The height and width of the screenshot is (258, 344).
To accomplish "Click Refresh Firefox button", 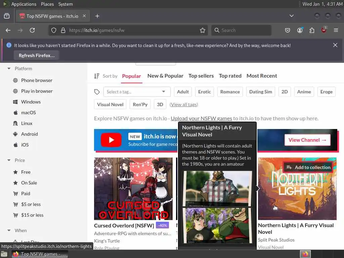I will pos(36,55).
